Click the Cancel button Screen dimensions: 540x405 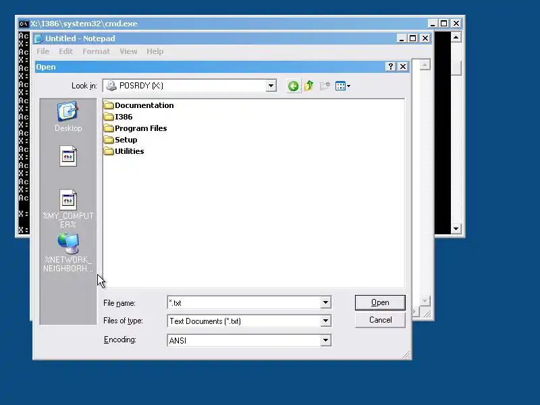[x=380, y=320]
